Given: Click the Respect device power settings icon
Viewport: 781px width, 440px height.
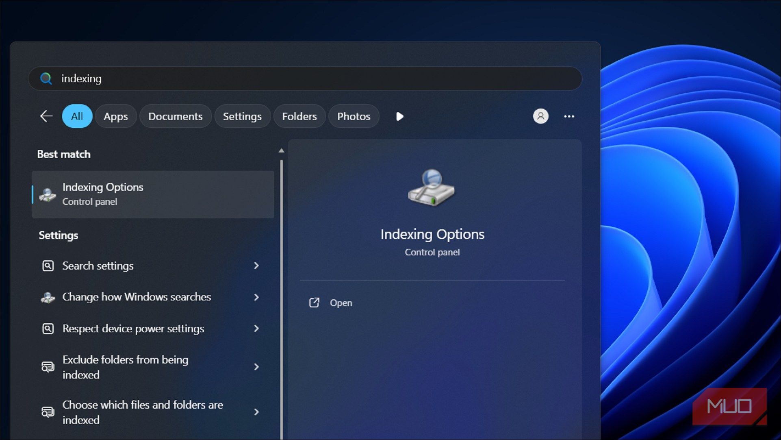Looking at the screenshot, I should pyautogui.click(x=48, y=329).
